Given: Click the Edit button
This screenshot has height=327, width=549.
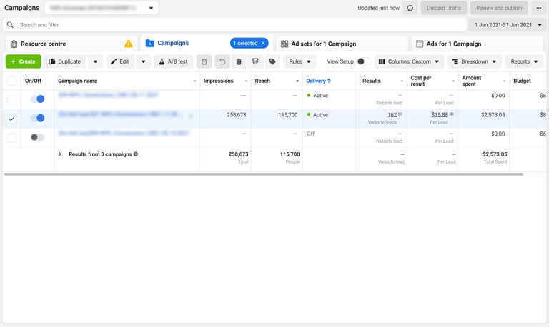Looking at the screenshot, I should tap(120, 61).
